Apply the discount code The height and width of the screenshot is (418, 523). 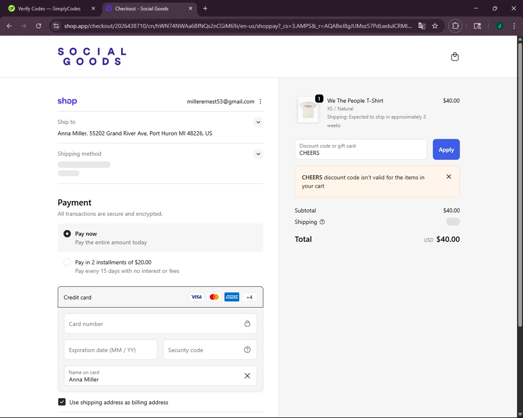(x=446, y=149)
